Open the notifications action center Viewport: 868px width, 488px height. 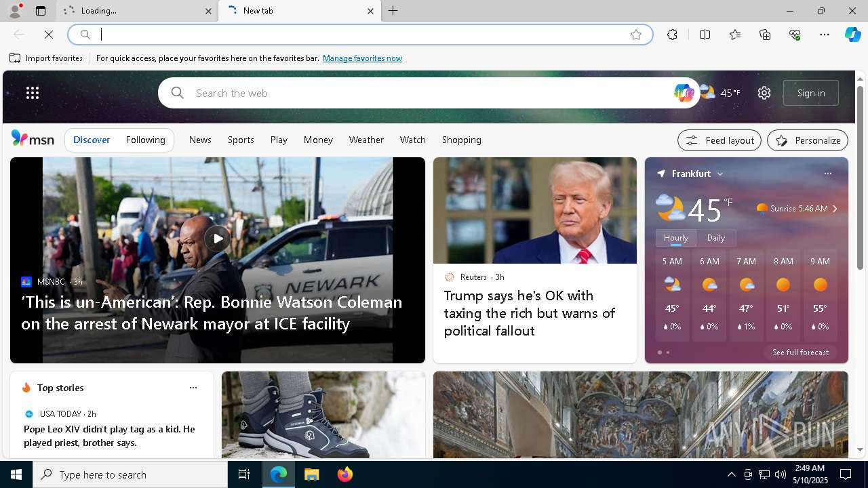coord(846,474)
